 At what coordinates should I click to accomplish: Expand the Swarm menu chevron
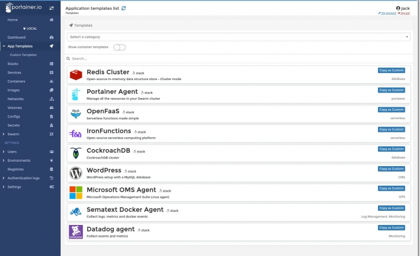[x=3, y=134]
